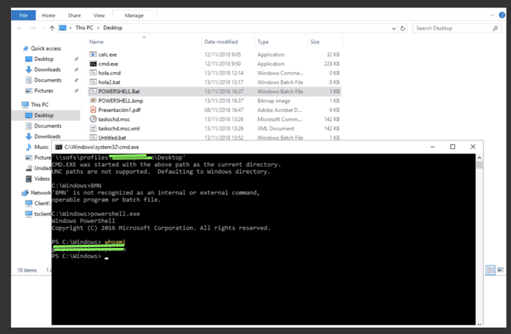511x334 pixels.
Task: Open the Share ribbon tab
Action: 74,15
